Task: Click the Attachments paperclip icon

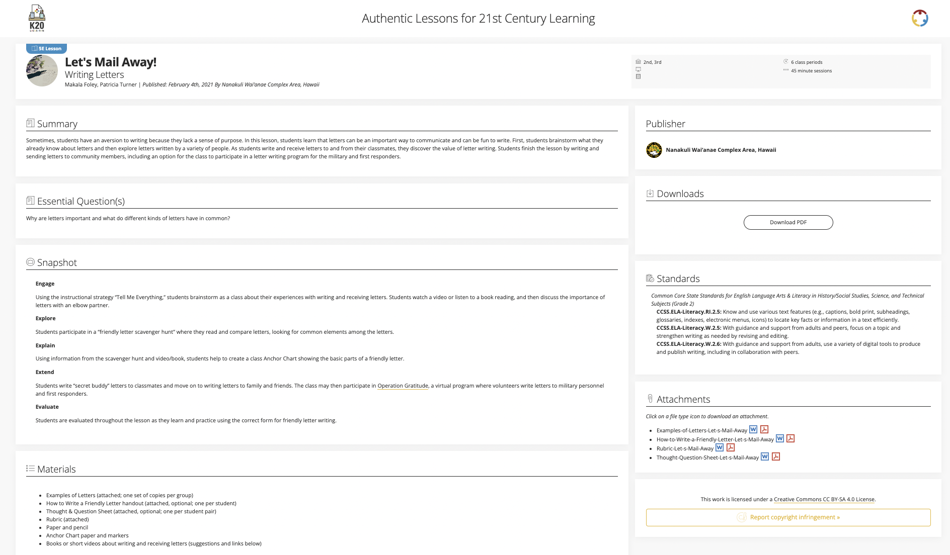Action: point(650,399)
